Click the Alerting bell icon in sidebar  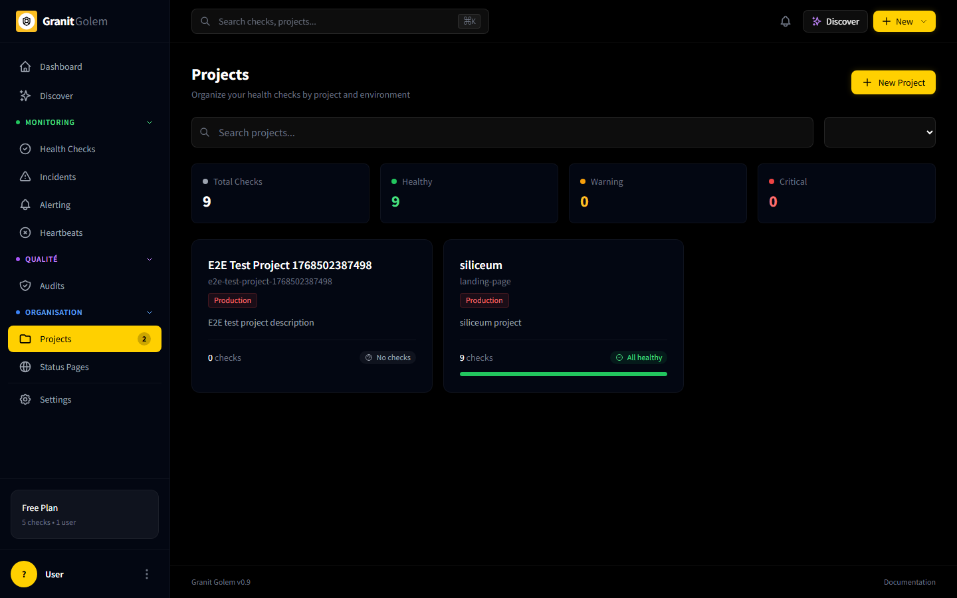pos(25,205)
